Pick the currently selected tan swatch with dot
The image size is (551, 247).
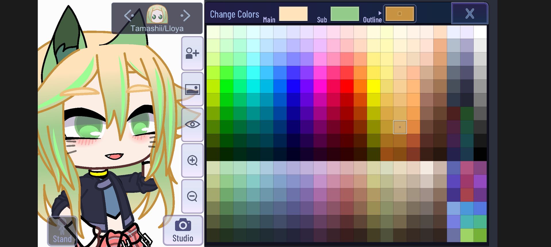tap(400, 127)
